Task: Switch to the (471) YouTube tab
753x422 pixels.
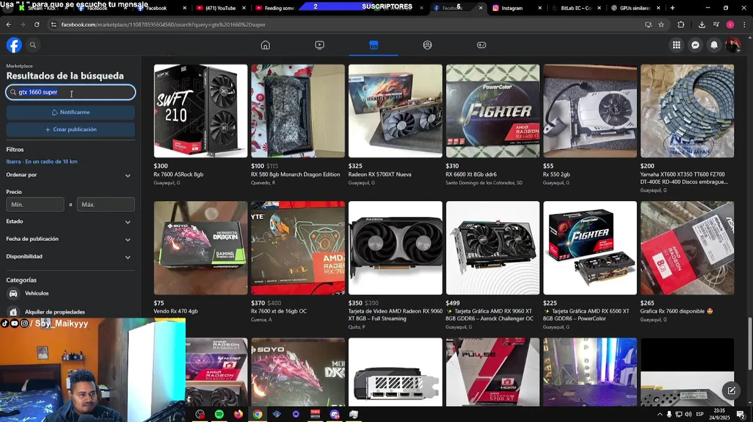Action: click(x=221, y=8)
